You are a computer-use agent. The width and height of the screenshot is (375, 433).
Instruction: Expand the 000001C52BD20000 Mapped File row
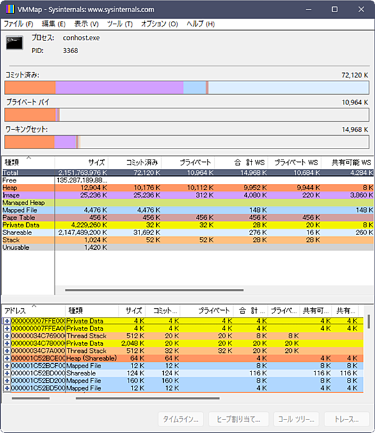tap(7, 380)
